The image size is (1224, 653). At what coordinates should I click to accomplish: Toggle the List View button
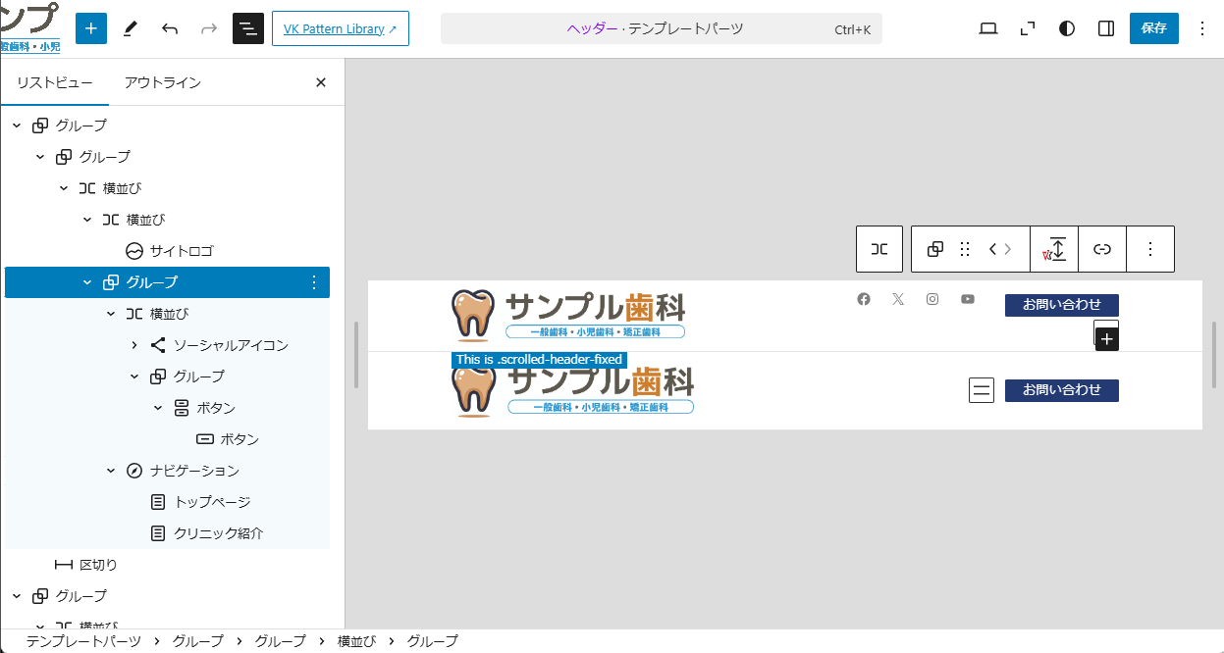[x=248, y=28]
